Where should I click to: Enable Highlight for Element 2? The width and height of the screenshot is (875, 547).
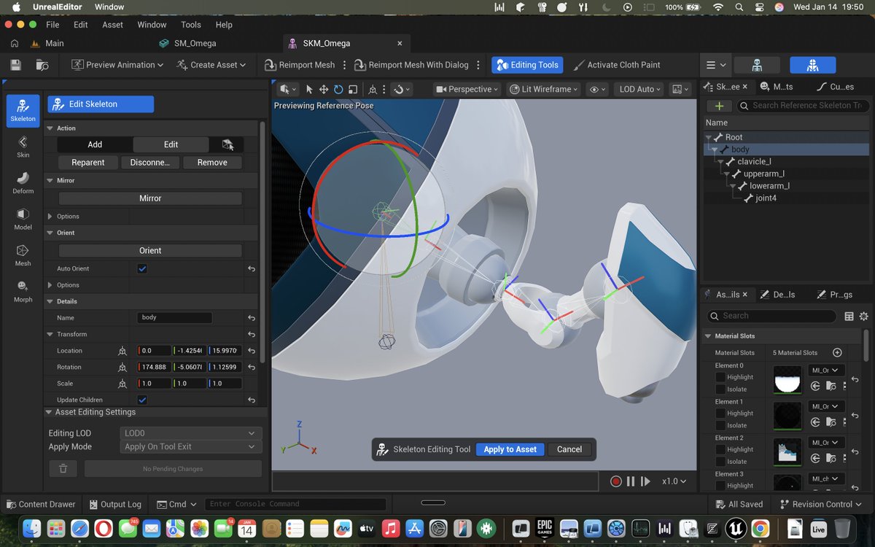pyautogui.click(x=720, y=449)
